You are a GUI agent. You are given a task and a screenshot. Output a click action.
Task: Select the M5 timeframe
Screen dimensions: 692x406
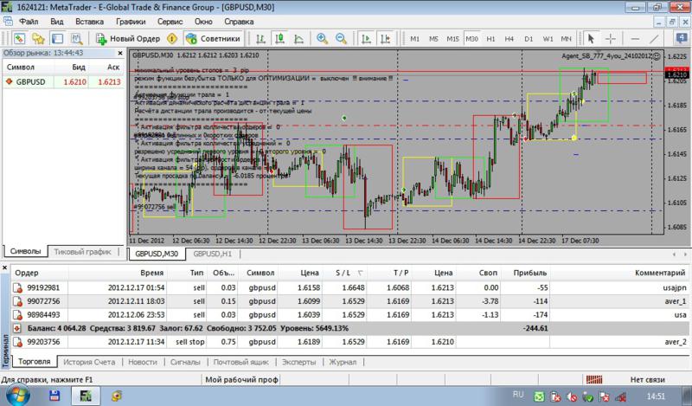point(434,39)
